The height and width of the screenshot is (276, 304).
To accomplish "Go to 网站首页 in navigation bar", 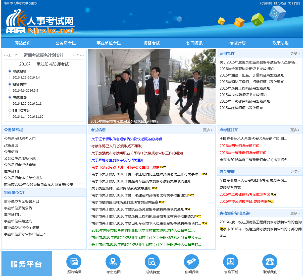I will (x=23, y=43).
